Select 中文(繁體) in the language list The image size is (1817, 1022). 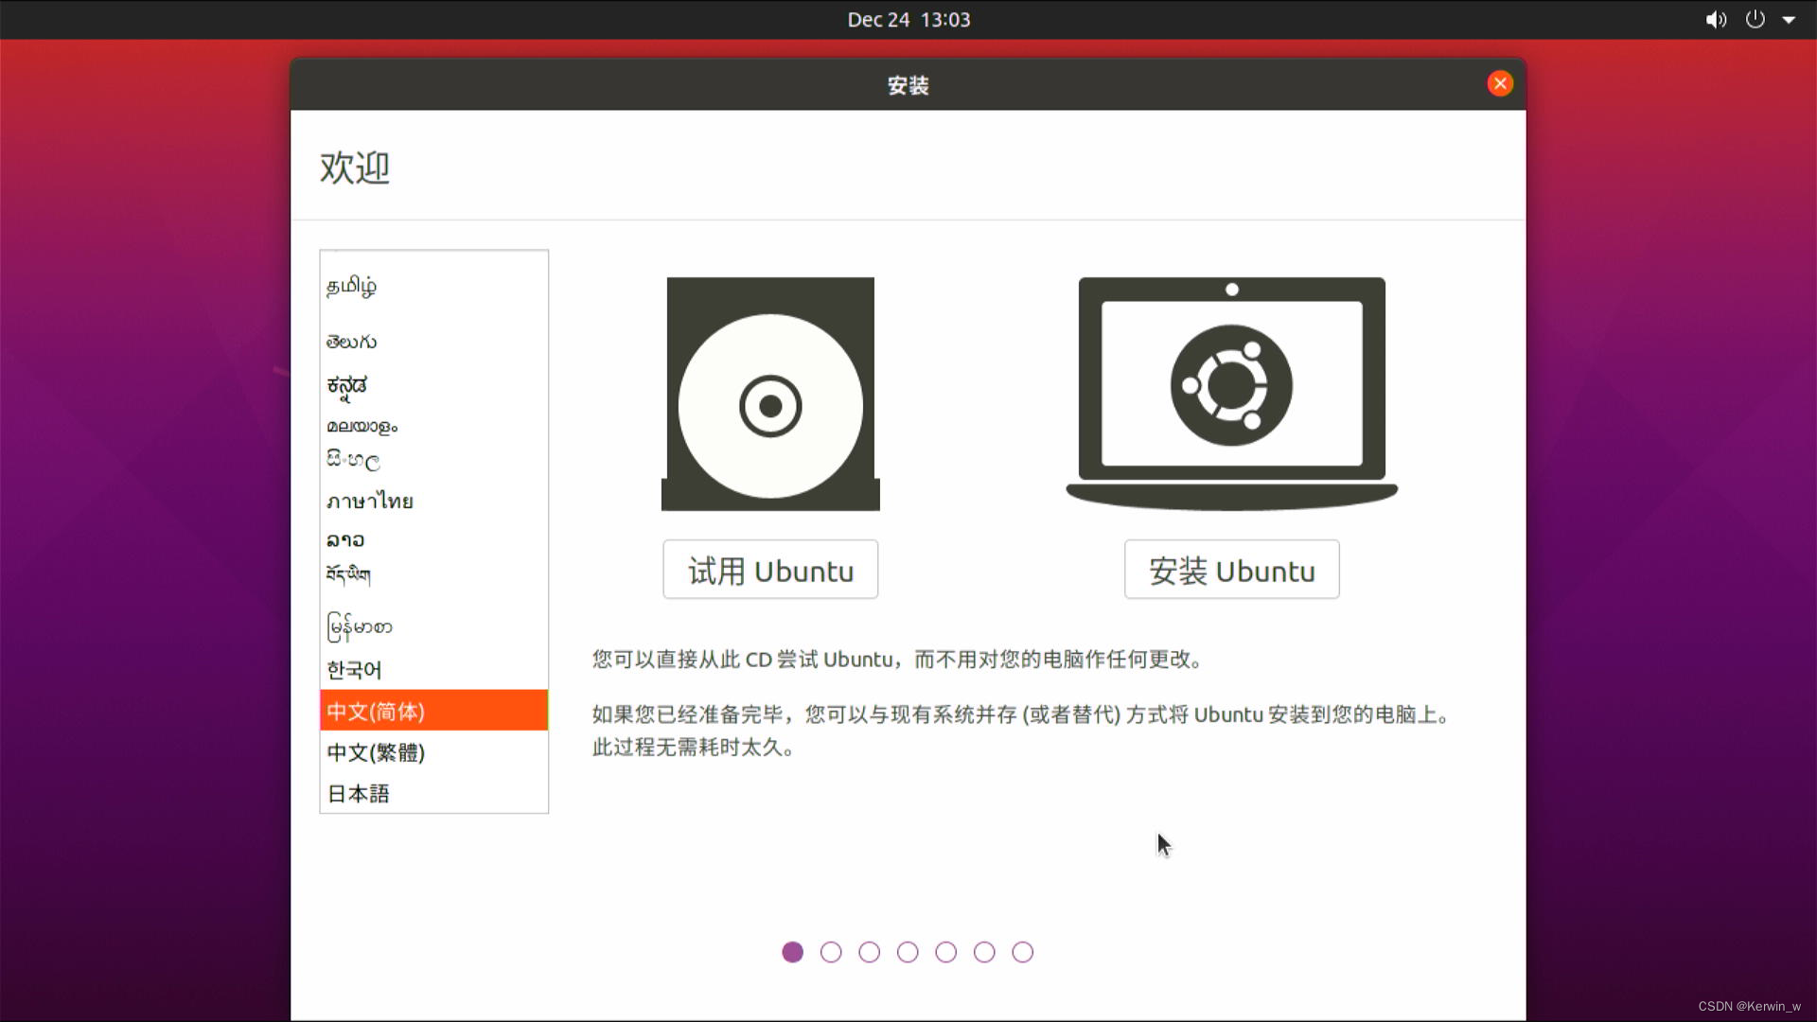tap(433, 752)
